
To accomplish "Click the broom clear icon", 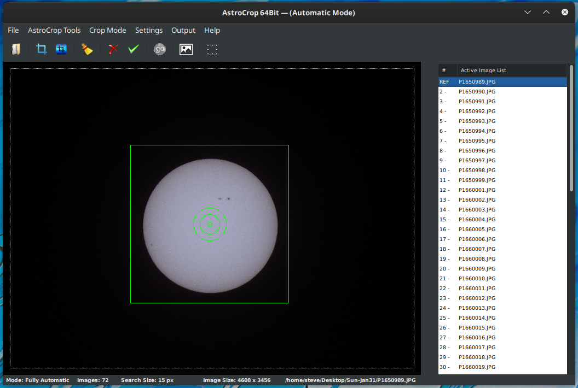I will [x=87, y=49].
